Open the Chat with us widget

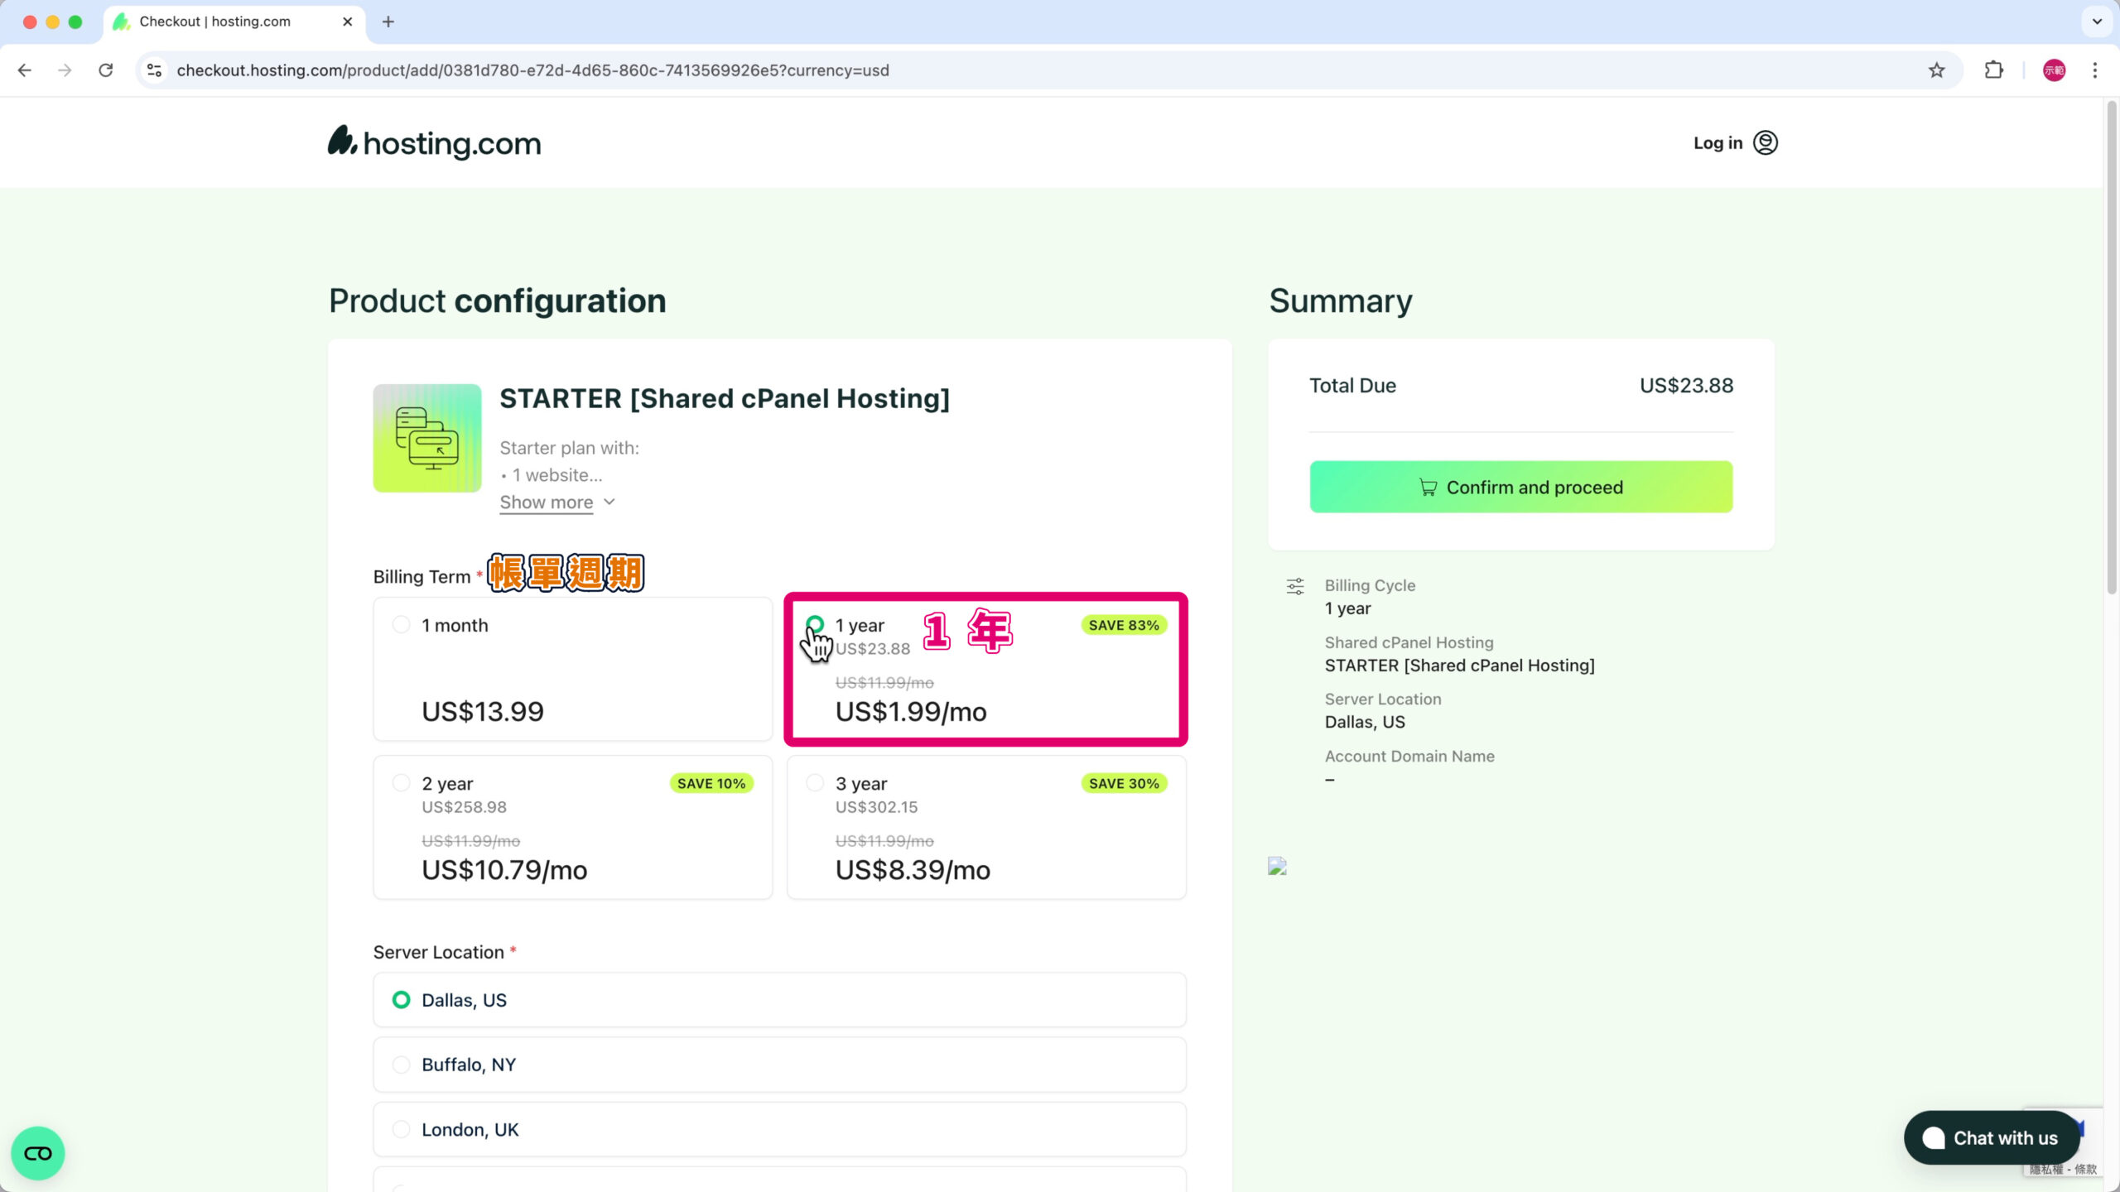[1991, 1137]
